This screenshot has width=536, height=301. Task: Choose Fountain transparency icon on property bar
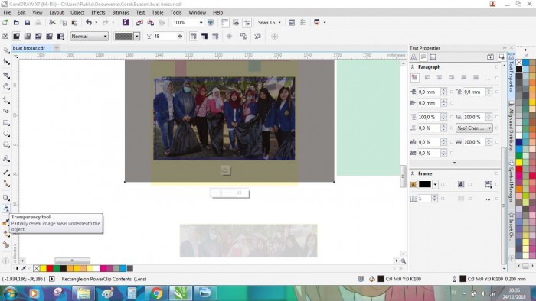28,36
